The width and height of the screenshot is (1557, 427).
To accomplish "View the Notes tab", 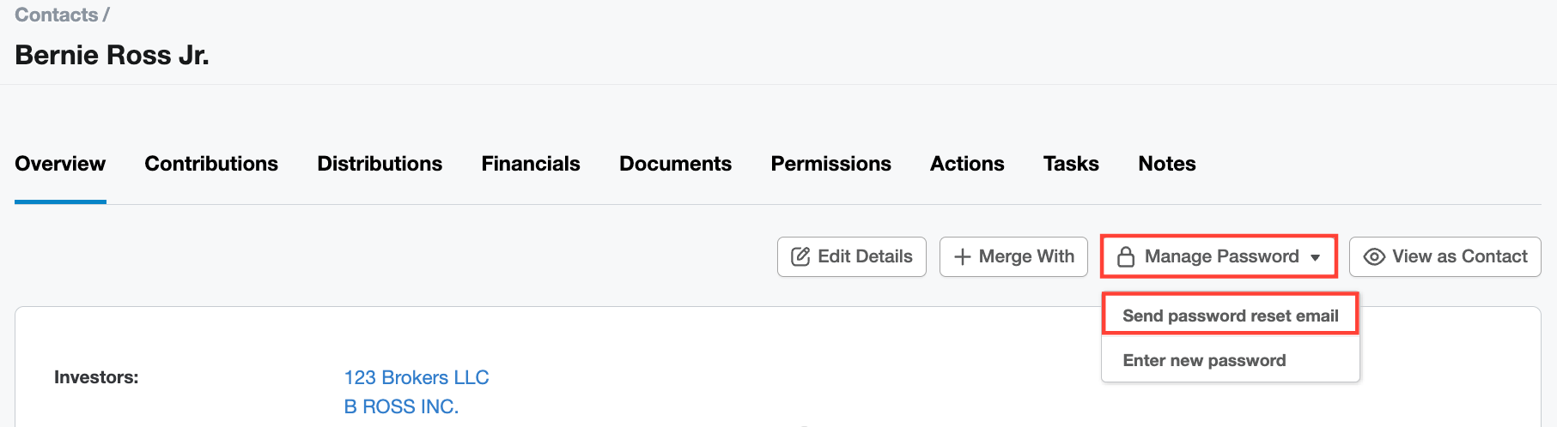I will pos(1167,164).
